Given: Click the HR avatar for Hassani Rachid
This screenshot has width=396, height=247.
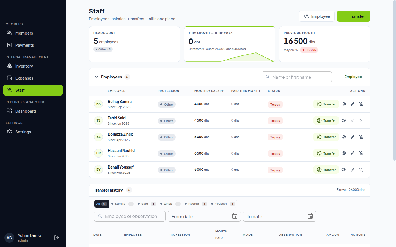Looking at the screenshot, I should 98,153.
